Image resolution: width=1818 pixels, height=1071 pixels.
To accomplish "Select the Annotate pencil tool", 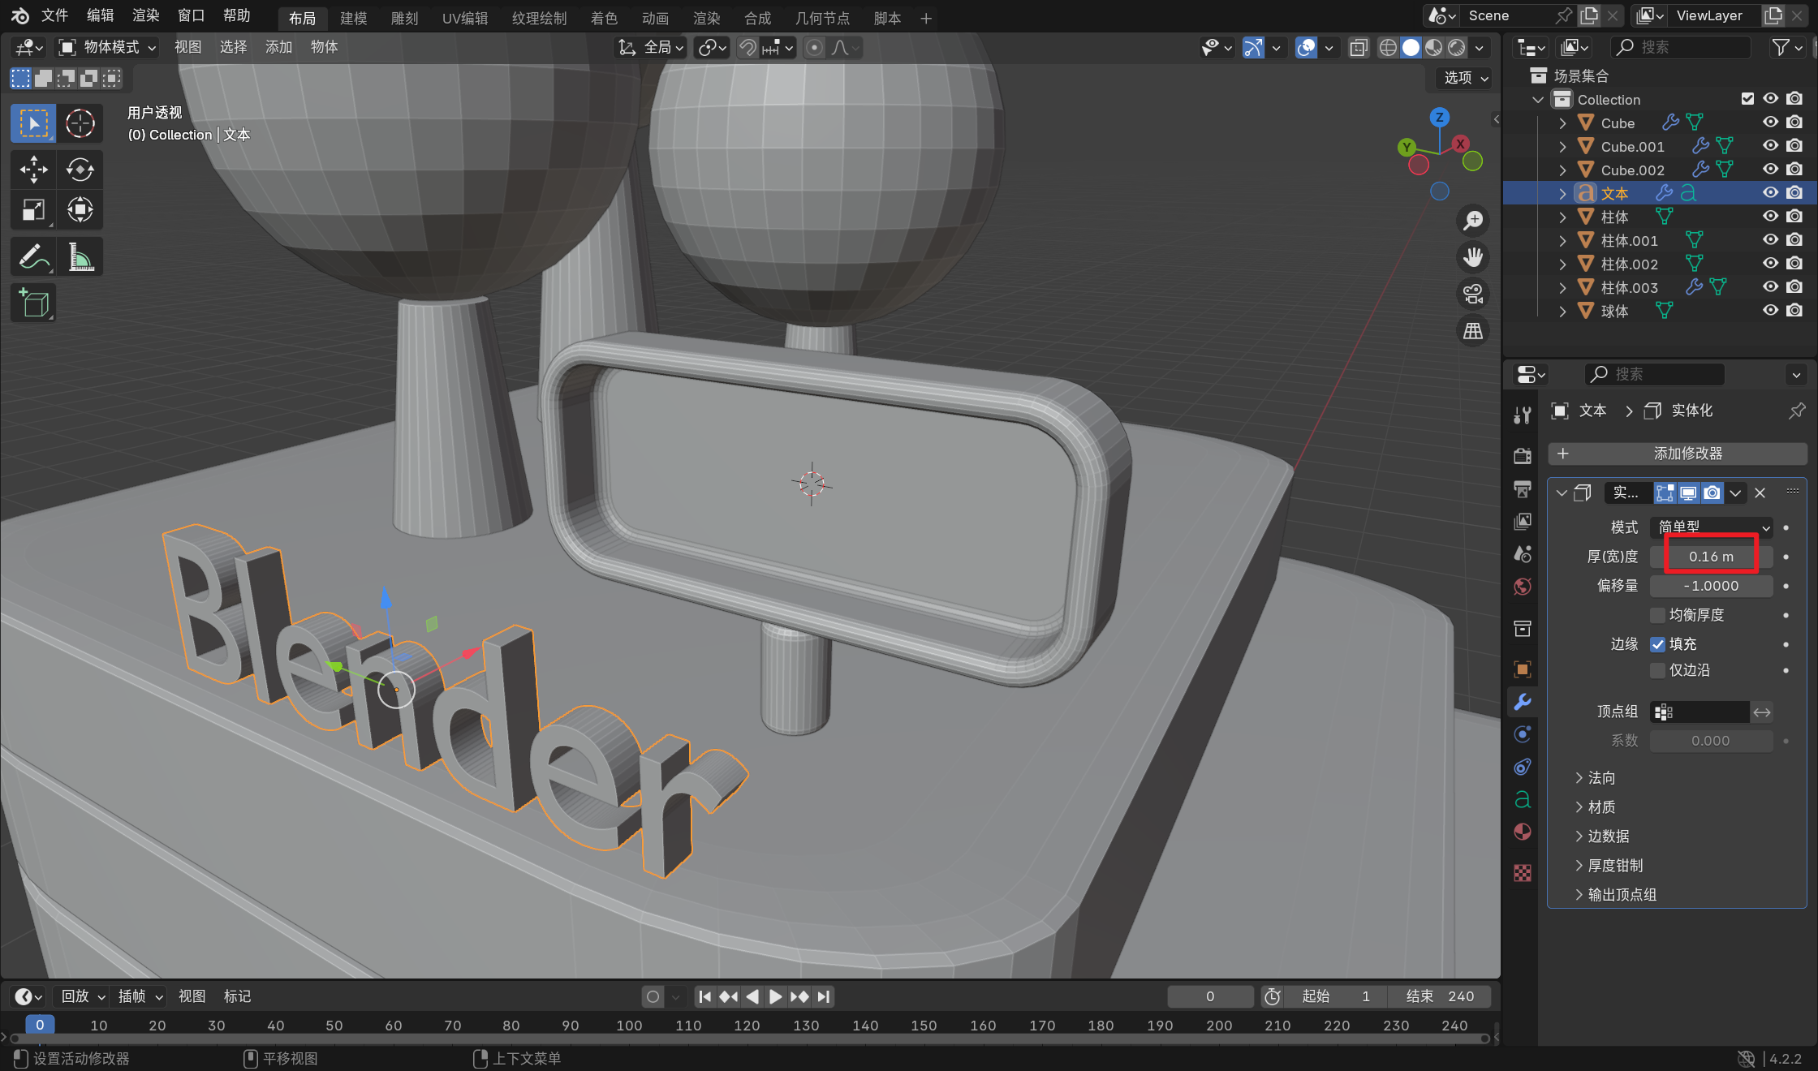I will point(33,258).
